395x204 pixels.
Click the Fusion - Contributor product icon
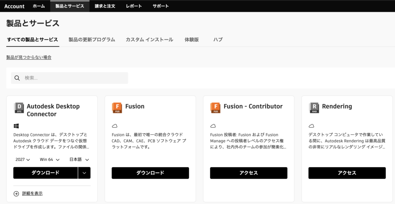[215, 107]
